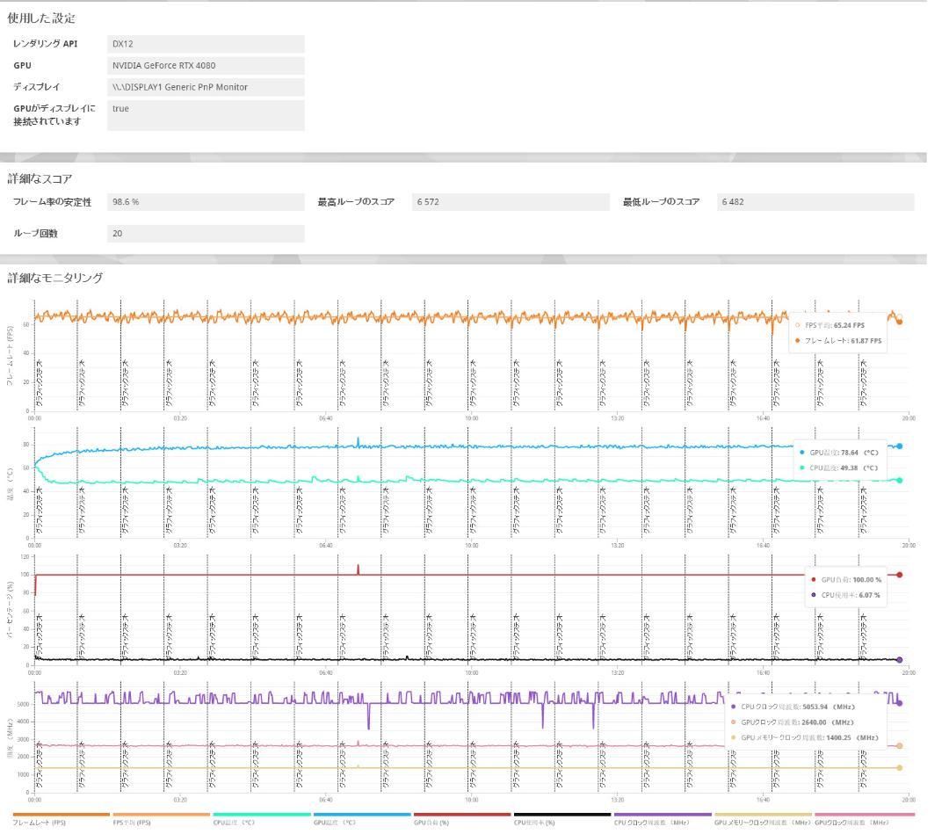Select the DISPLAY1 Generic PnP Monitor field

click(x=206, y=87)
